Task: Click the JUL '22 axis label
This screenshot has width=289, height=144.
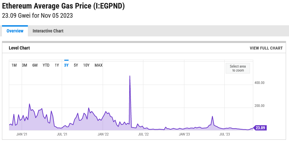Action: (x=143, y=134)
